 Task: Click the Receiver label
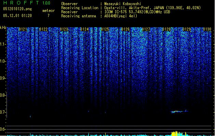coord(69,12)
